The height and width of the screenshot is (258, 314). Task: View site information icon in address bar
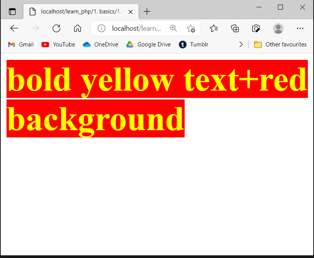tap(101, 28)
